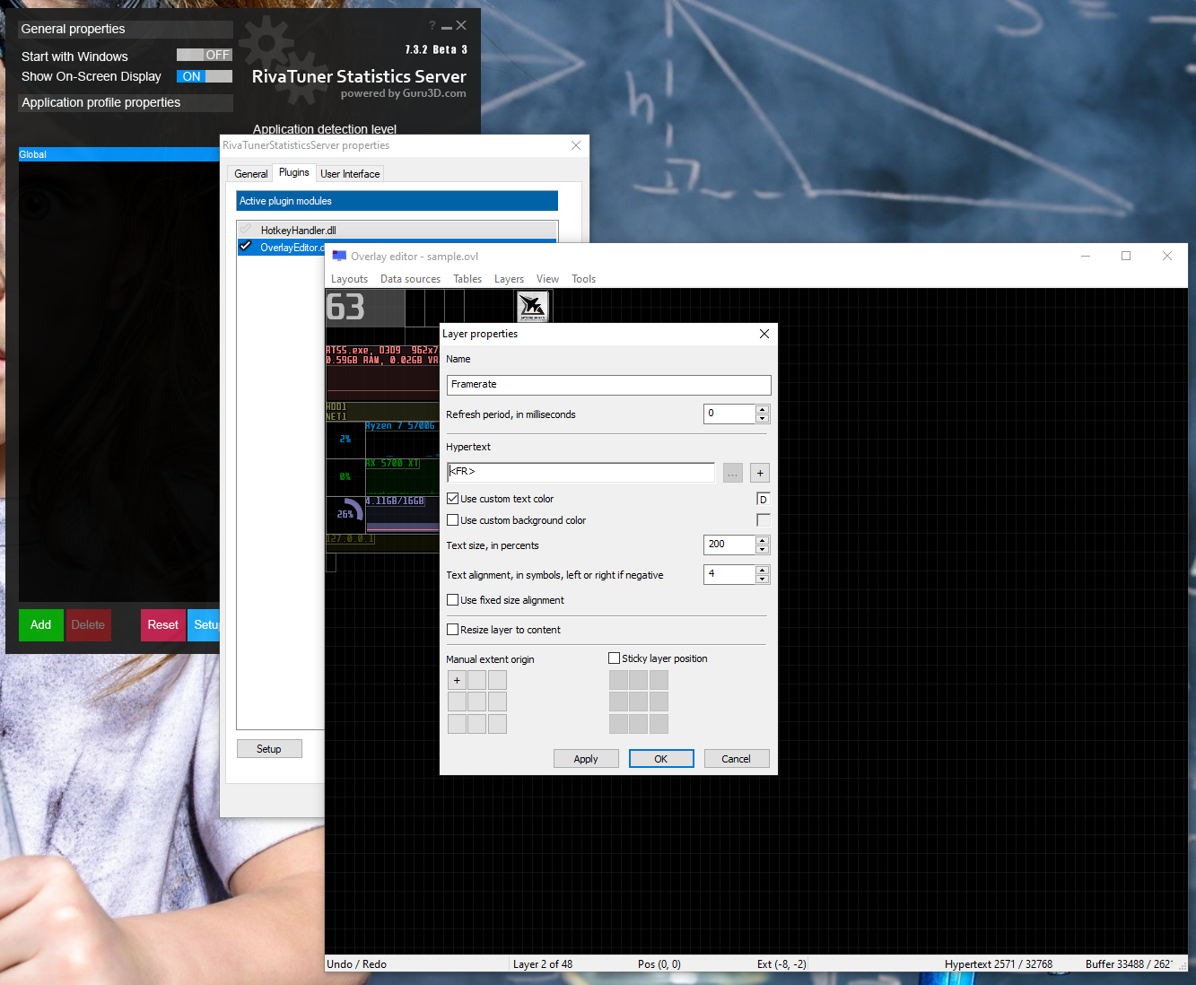The image size is (1196, 985).
Task: Click the 26% RAM usage gauge in overlay
Action: click(x=345, y=513)
